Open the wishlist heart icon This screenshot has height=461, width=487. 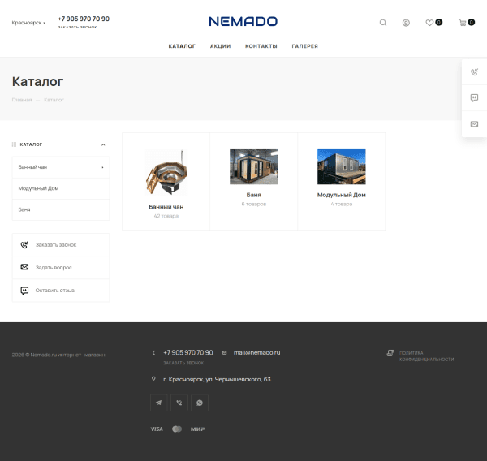430,23
